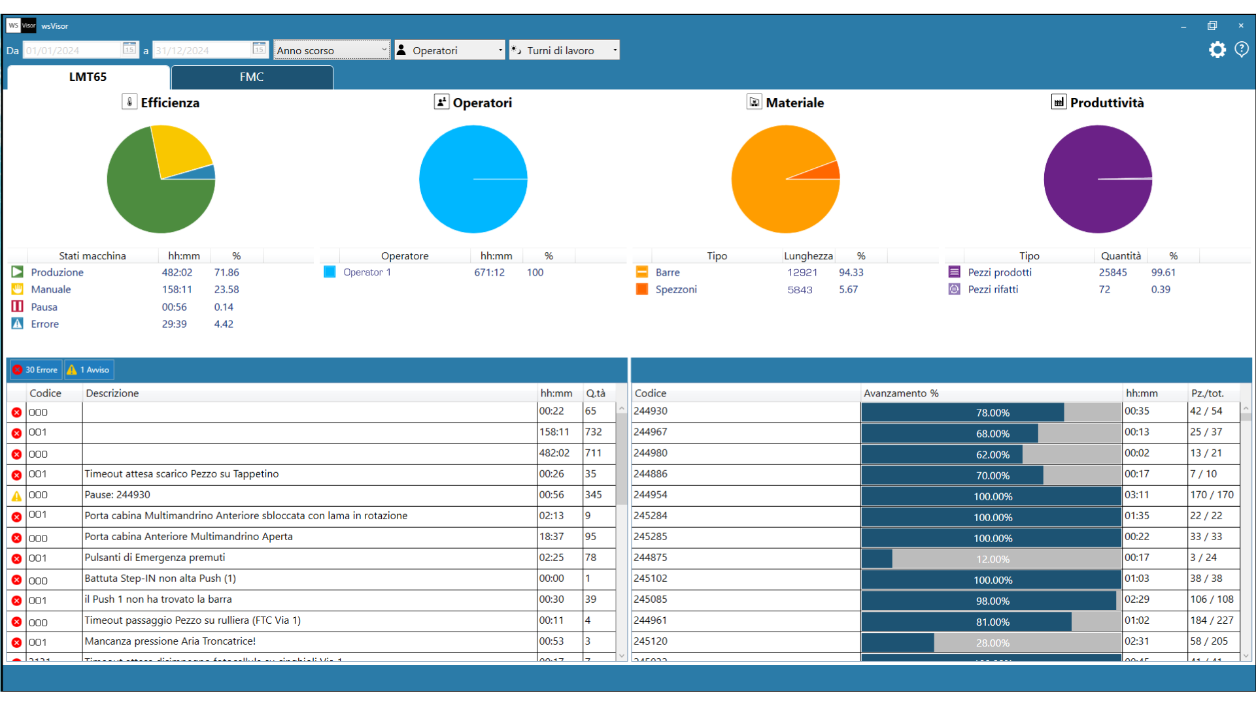This screenshot has width=1256, height=706.
Task: Click the Efficienza thermometer icon
Action: (x=129, y=102)
